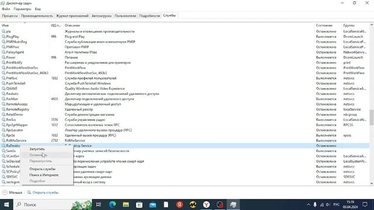
Task: Select the QWAVE service icon
Action: point(4,88)
